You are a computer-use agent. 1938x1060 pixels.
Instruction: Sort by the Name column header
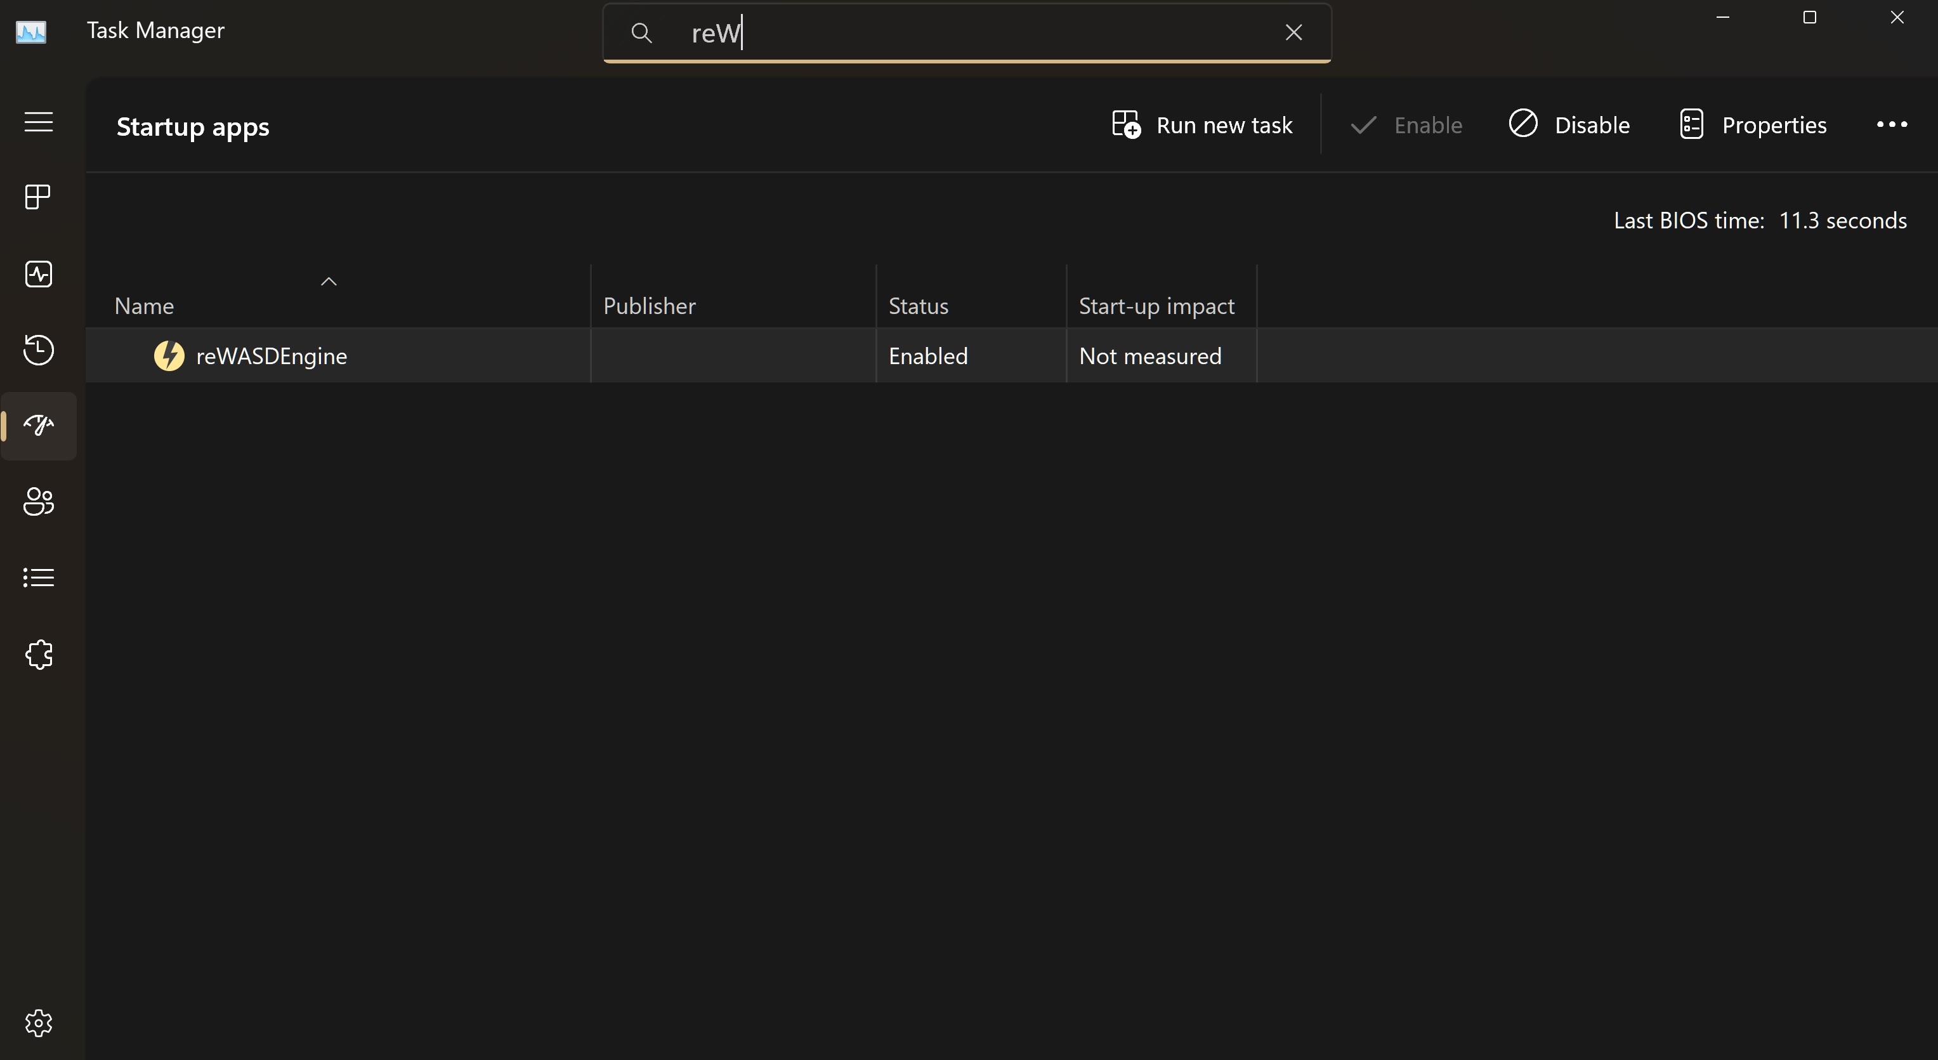145,306
